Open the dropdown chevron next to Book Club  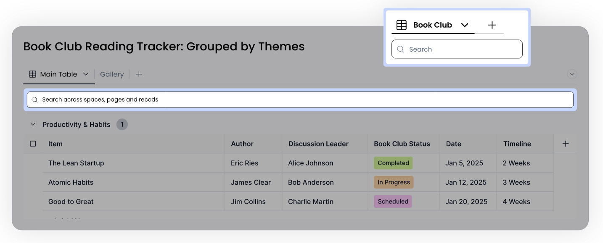pyautogui.click(x=465, y=25)
